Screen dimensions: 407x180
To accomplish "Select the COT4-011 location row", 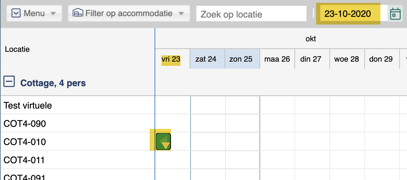I will pyautogui.click(x=78, y=160).
